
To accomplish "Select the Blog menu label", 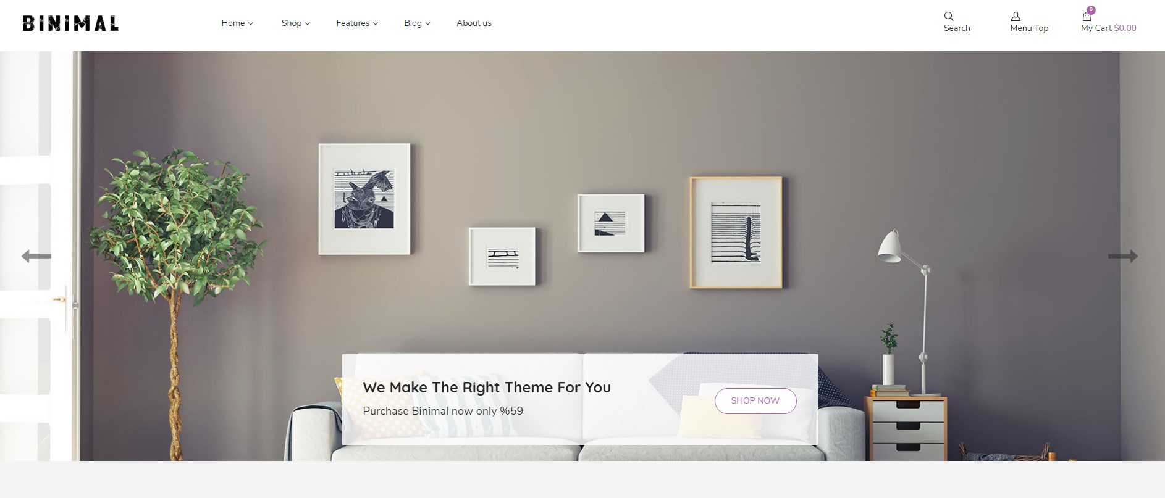I will point(413,23).
